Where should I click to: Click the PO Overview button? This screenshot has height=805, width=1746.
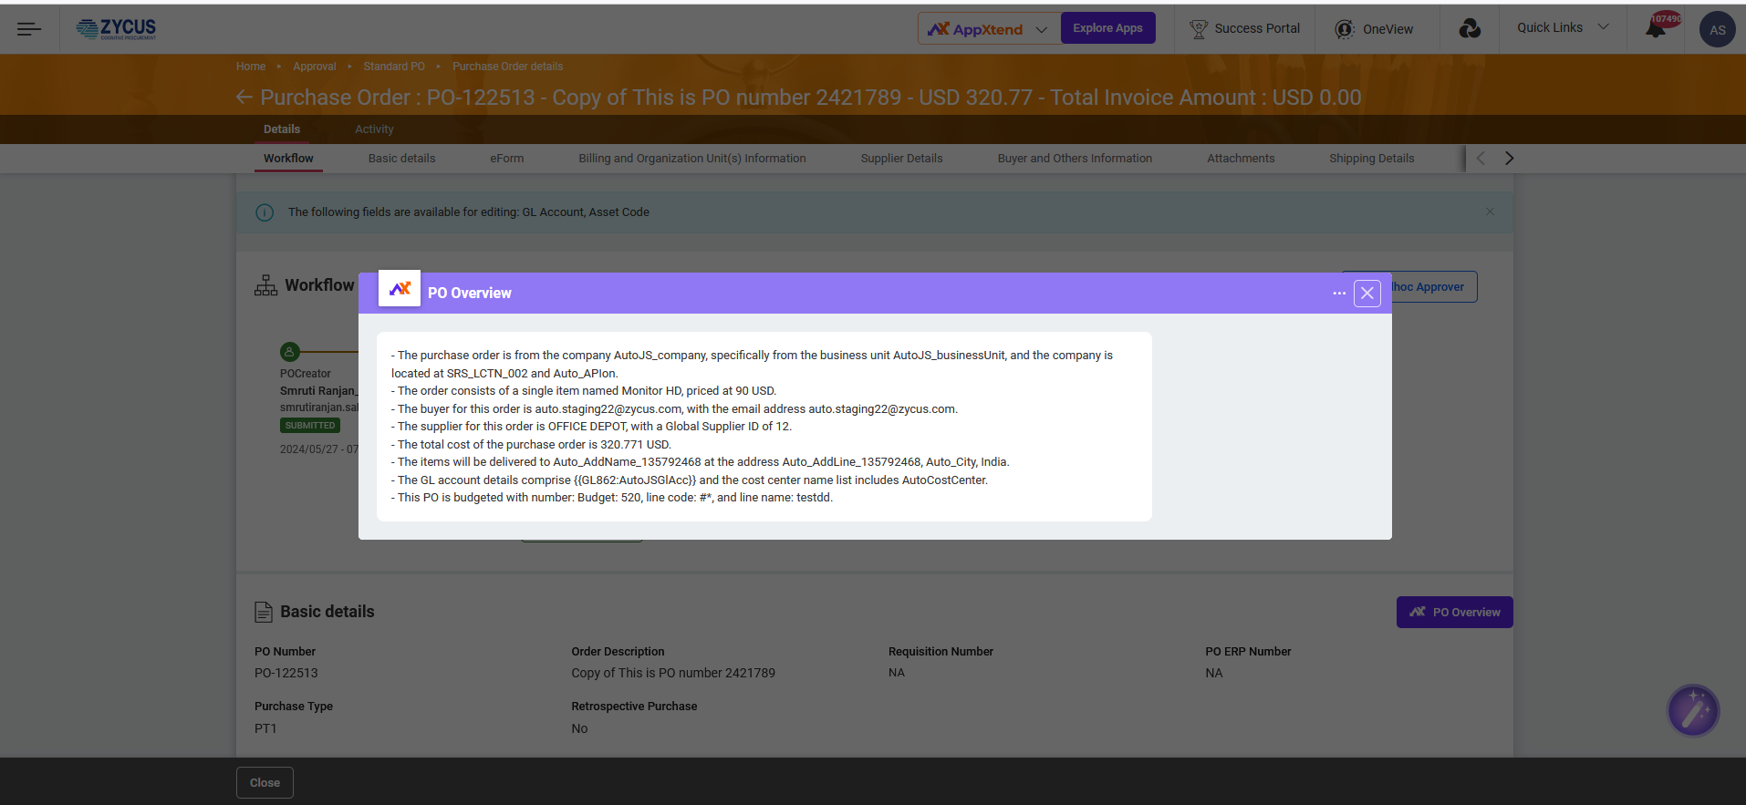coord(1454,613)
